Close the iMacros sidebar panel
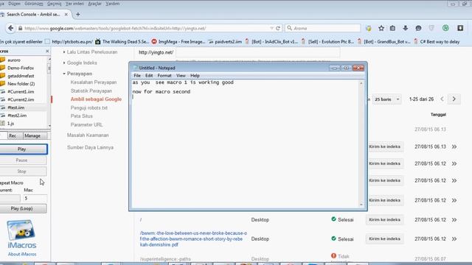Image resolution: width=472 pixels, height=265 pixels. 47,51
